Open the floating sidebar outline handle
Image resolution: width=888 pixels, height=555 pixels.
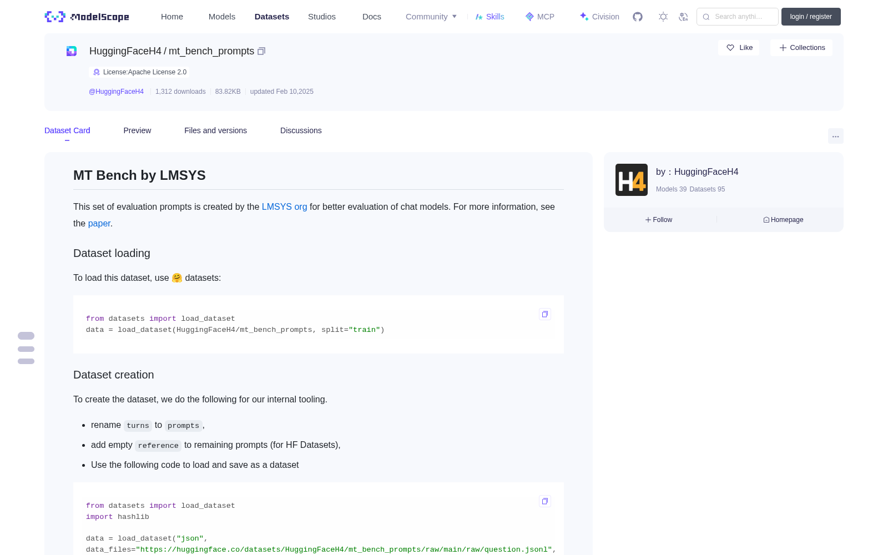coord(26,349)
